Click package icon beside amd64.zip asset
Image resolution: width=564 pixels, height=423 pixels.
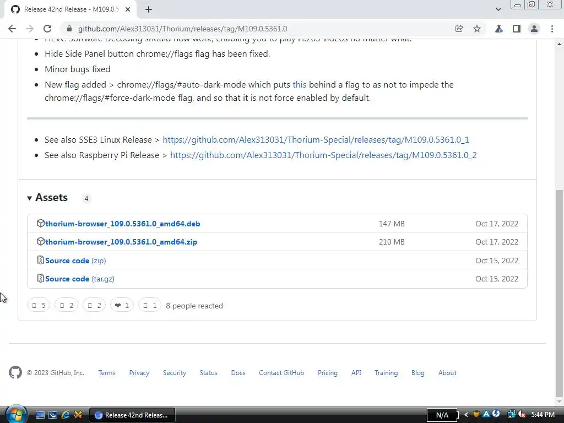pos(40,242)
